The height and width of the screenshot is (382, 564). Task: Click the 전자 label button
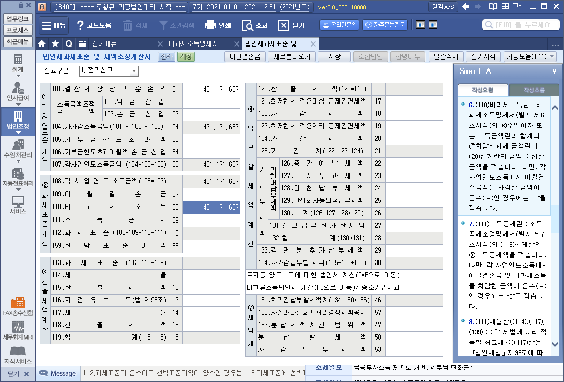tap(166, 56)
